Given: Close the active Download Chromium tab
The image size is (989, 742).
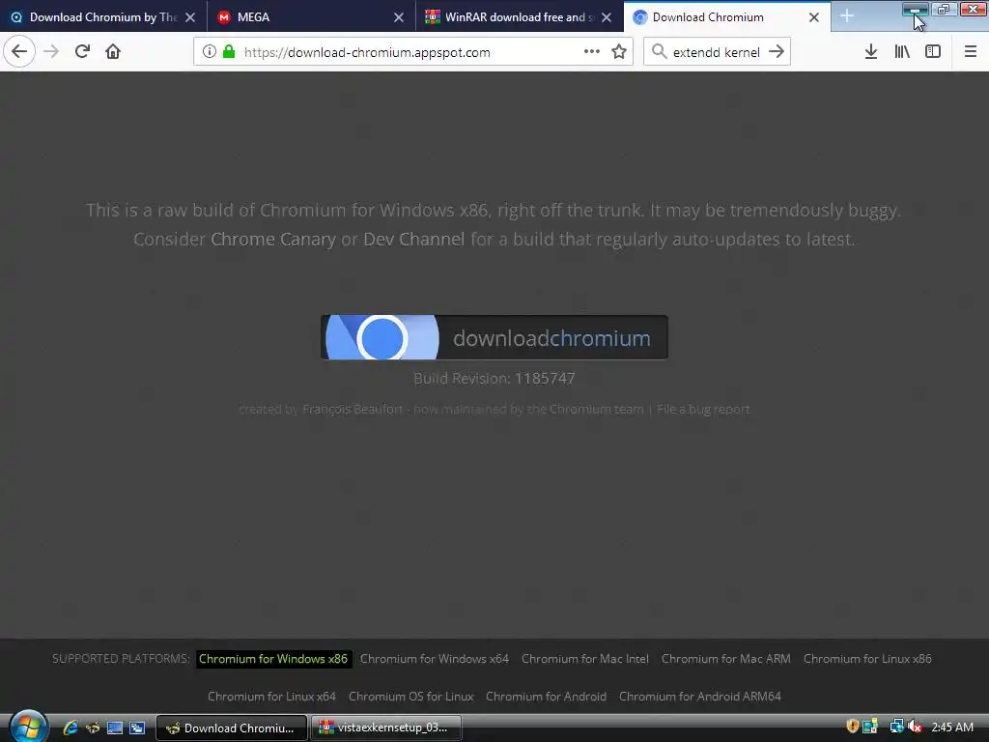Looking at the screenshot, I should tap(814, 17).
